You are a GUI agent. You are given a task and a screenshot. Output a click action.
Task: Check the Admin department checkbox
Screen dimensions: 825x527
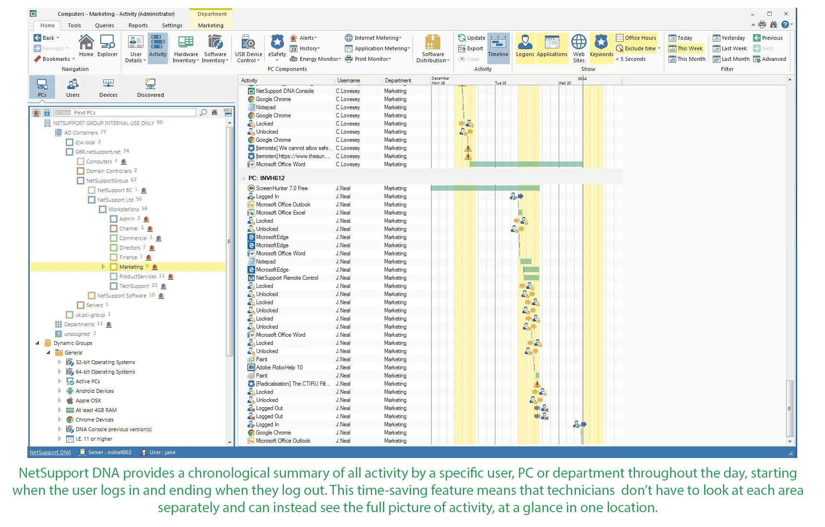[x=114, y=219]
